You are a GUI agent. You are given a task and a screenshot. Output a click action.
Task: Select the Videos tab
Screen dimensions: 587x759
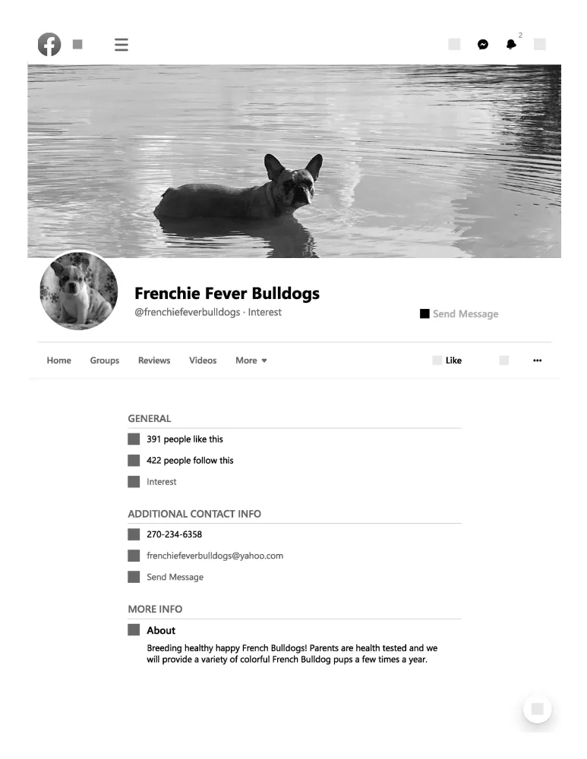coord(203,360)
